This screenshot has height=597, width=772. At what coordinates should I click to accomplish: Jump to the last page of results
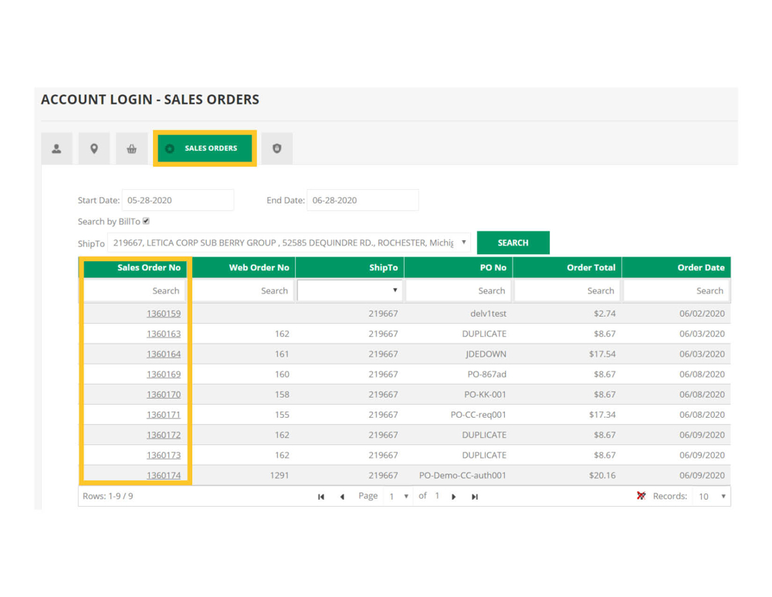coord(475,497)
